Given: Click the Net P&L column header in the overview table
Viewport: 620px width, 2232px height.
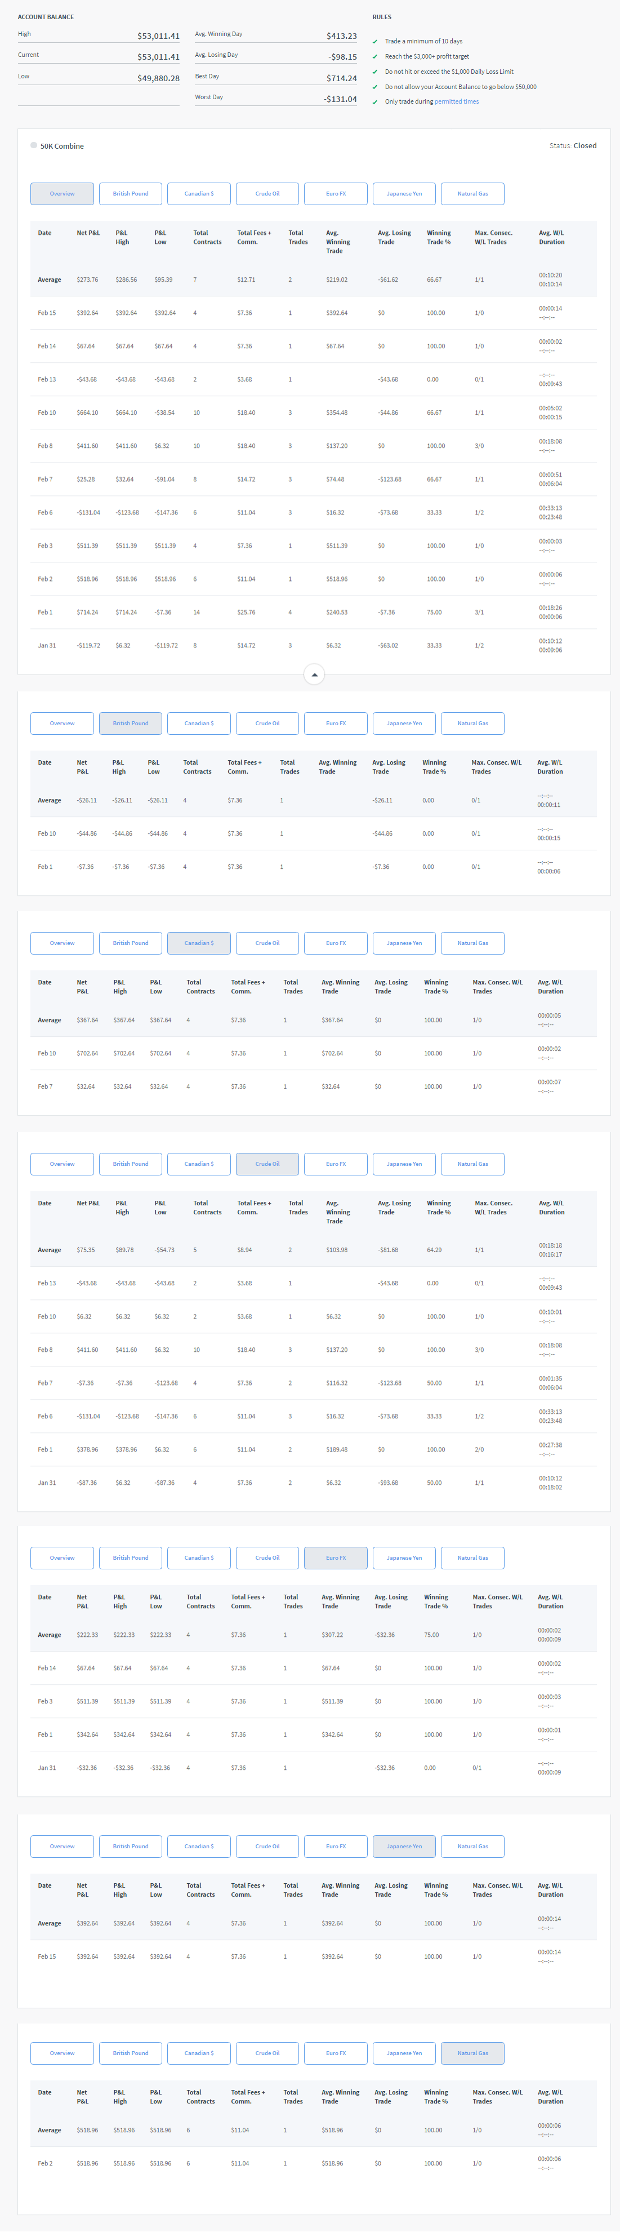Looking at the screenshot, I should 87,233.
